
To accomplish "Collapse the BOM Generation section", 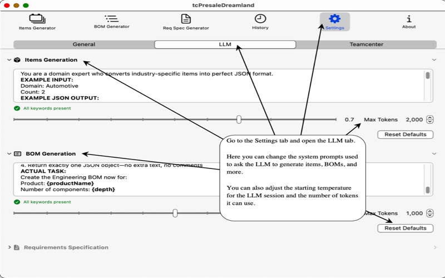I will pyautogui.click(x=9, y=154).
